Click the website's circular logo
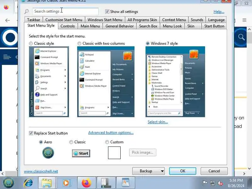Image resolution: width=252 pixels, height=189 pixels. click(x=10, y=37)
